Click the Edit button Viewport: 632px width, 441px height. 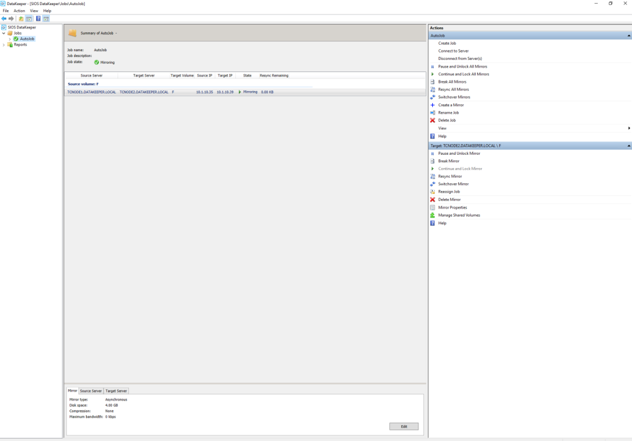tap(404, 426)
